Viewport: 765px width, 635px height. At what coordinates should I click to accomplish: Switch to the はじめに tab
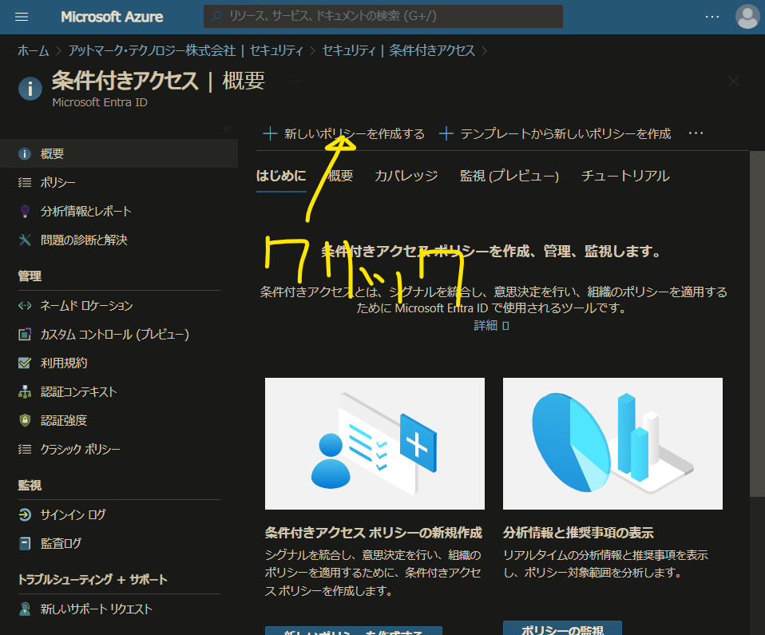tap(281, 176)
